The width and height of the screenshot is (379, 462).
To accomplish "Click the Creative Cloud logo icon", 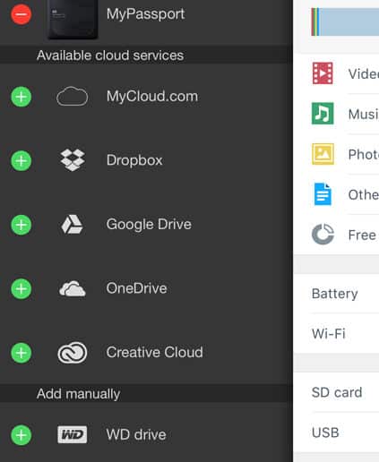I will [x=73, y=353].
